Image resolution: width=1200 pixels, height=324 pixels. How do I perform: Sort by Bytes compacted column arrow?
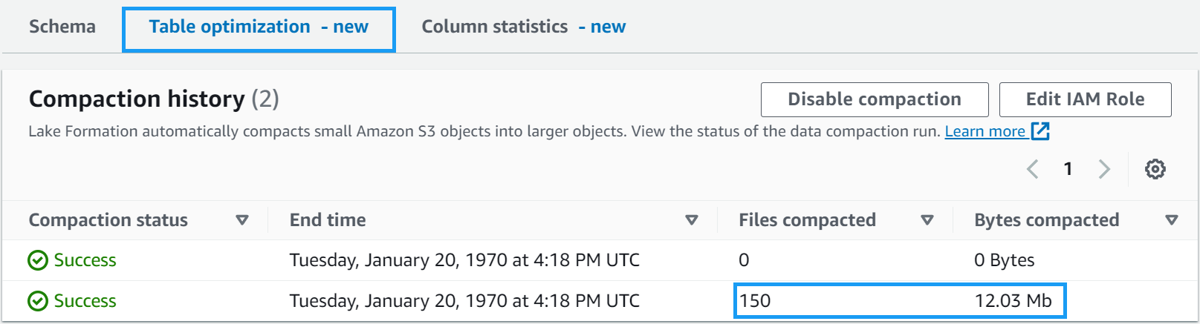(x=1172, y=220)
